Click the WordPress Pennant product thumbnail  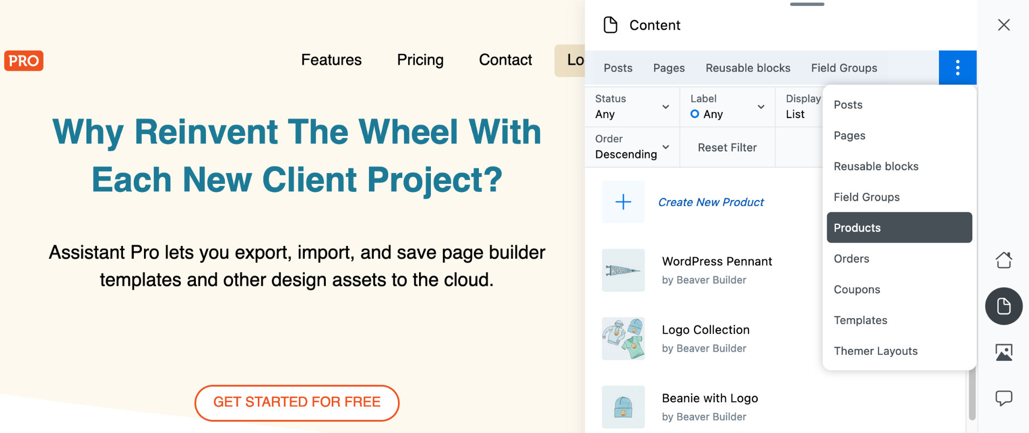tap(623, 270)
